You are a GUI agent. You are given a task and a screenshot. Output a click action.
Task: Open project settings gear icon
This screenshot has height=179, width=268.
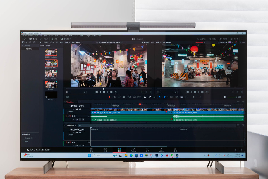point(241,150)
